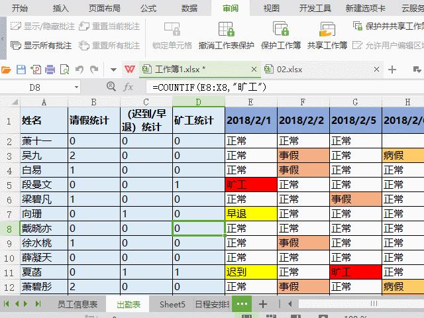424x318 pixels.
Task: Open the 公式 (Formulas) ribbon tab
Action: [148, 8]
